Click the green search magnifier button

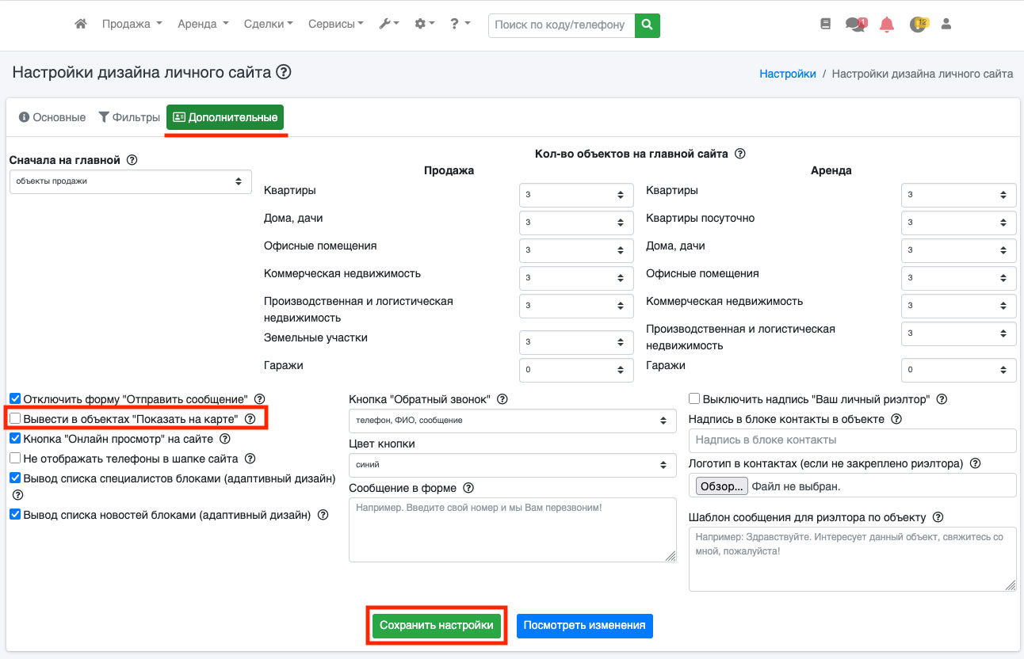[648, 25]
